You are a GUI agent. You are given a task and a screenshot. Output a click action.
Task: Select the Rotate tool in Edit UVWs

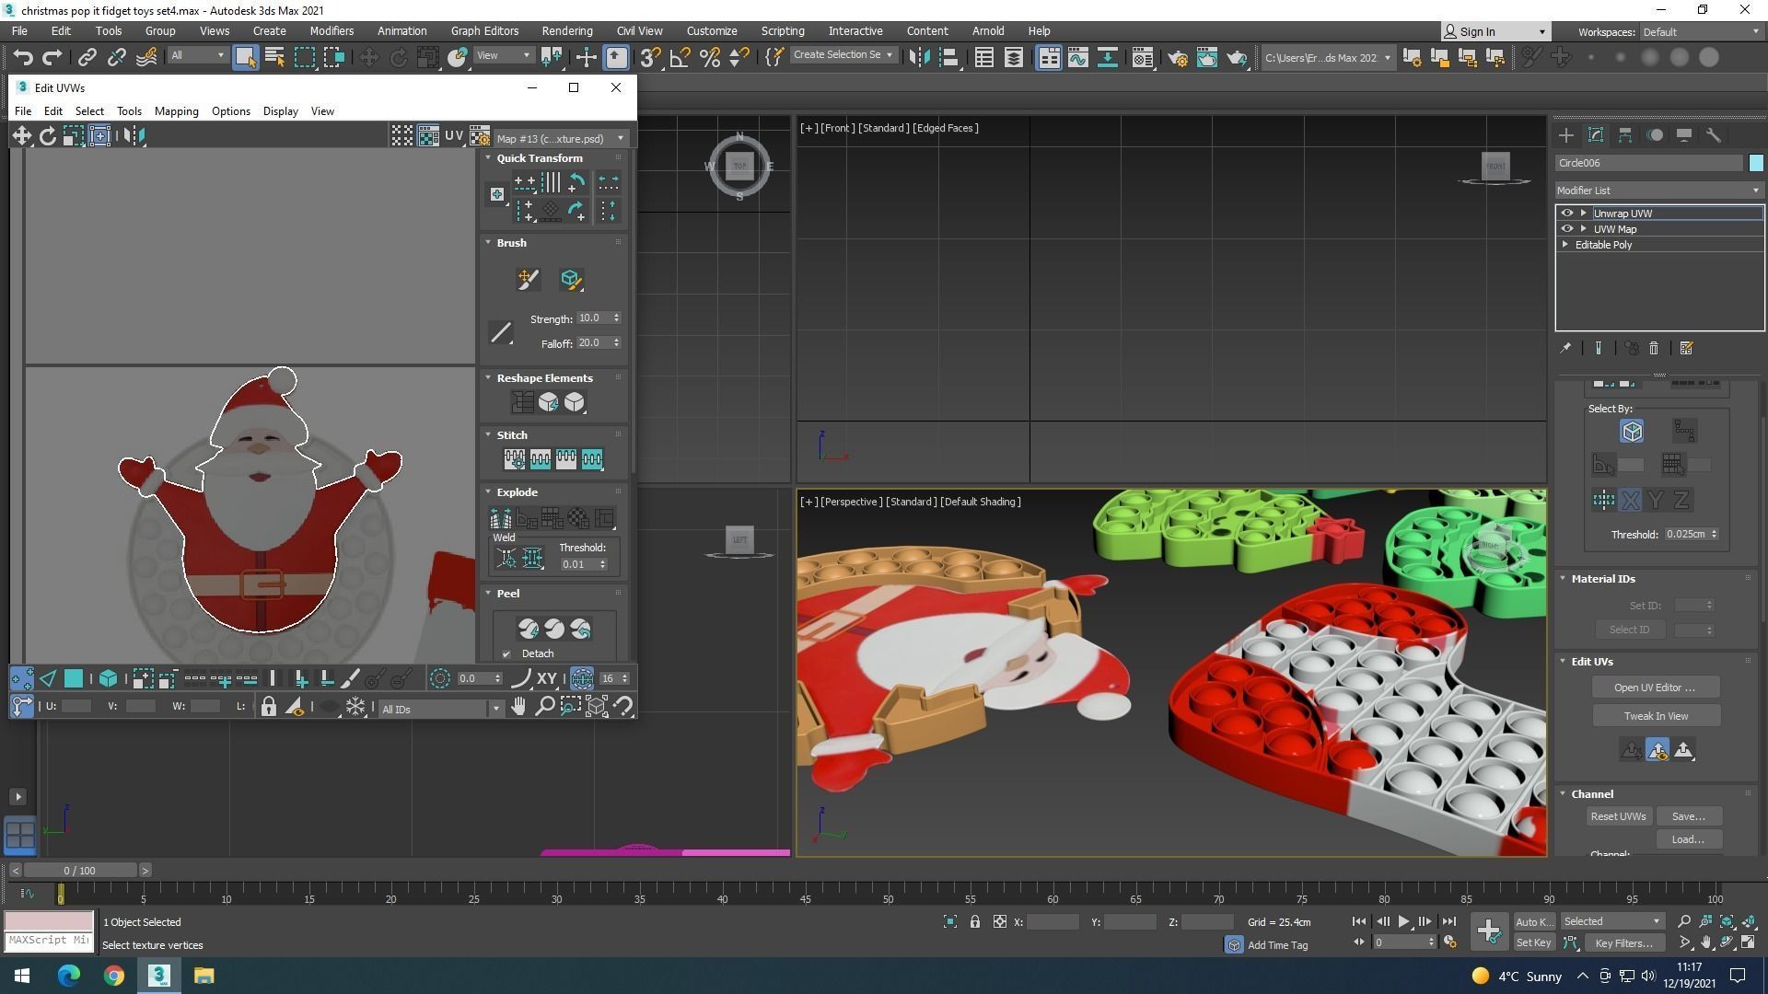(x=47, y=136)
